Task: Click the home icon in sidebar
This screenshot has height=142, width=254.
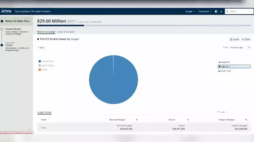Action: [2, 21]
